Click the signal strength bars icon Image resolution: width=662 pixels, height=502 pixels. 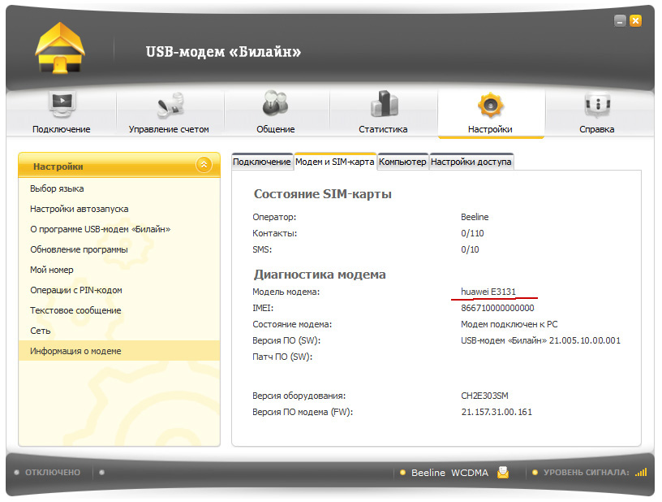coord(641,472)
